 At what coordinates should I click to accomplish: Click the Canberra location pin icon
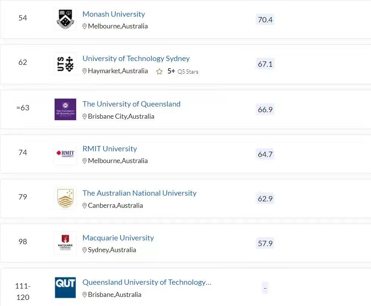coord(85,206)
